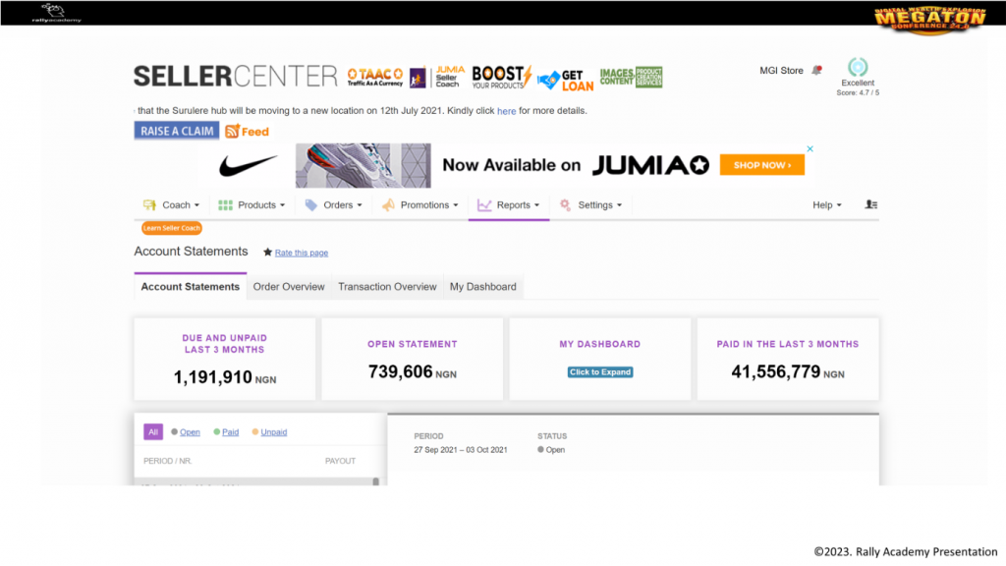Click the Raise a Claim button
The height and width of the screenshot is (566, 1006).
pos(177,131)
